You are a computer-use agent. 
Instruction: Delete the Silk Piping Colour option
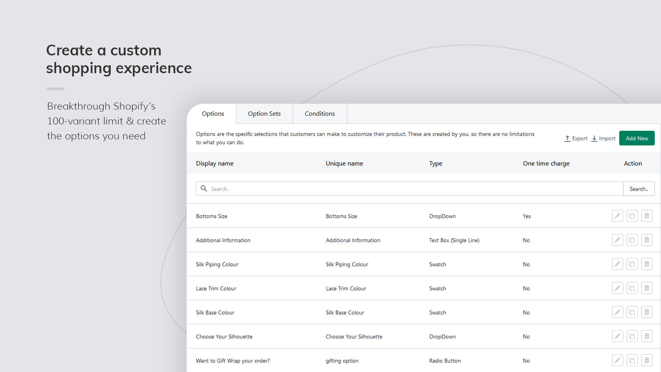pos(647,264)
